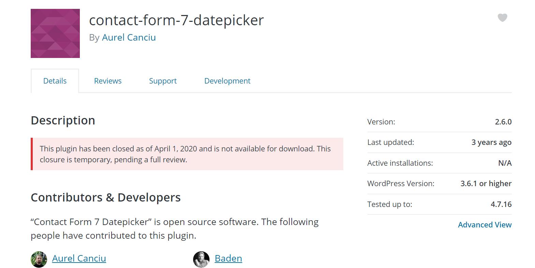Open the Advanced View link
This screenshot has height=268, width=535.
click(485, 225)
